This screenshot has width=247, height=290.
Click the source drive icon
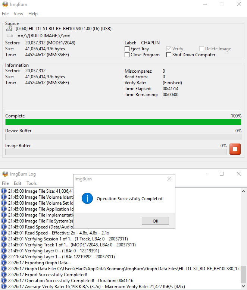(9, 28)
